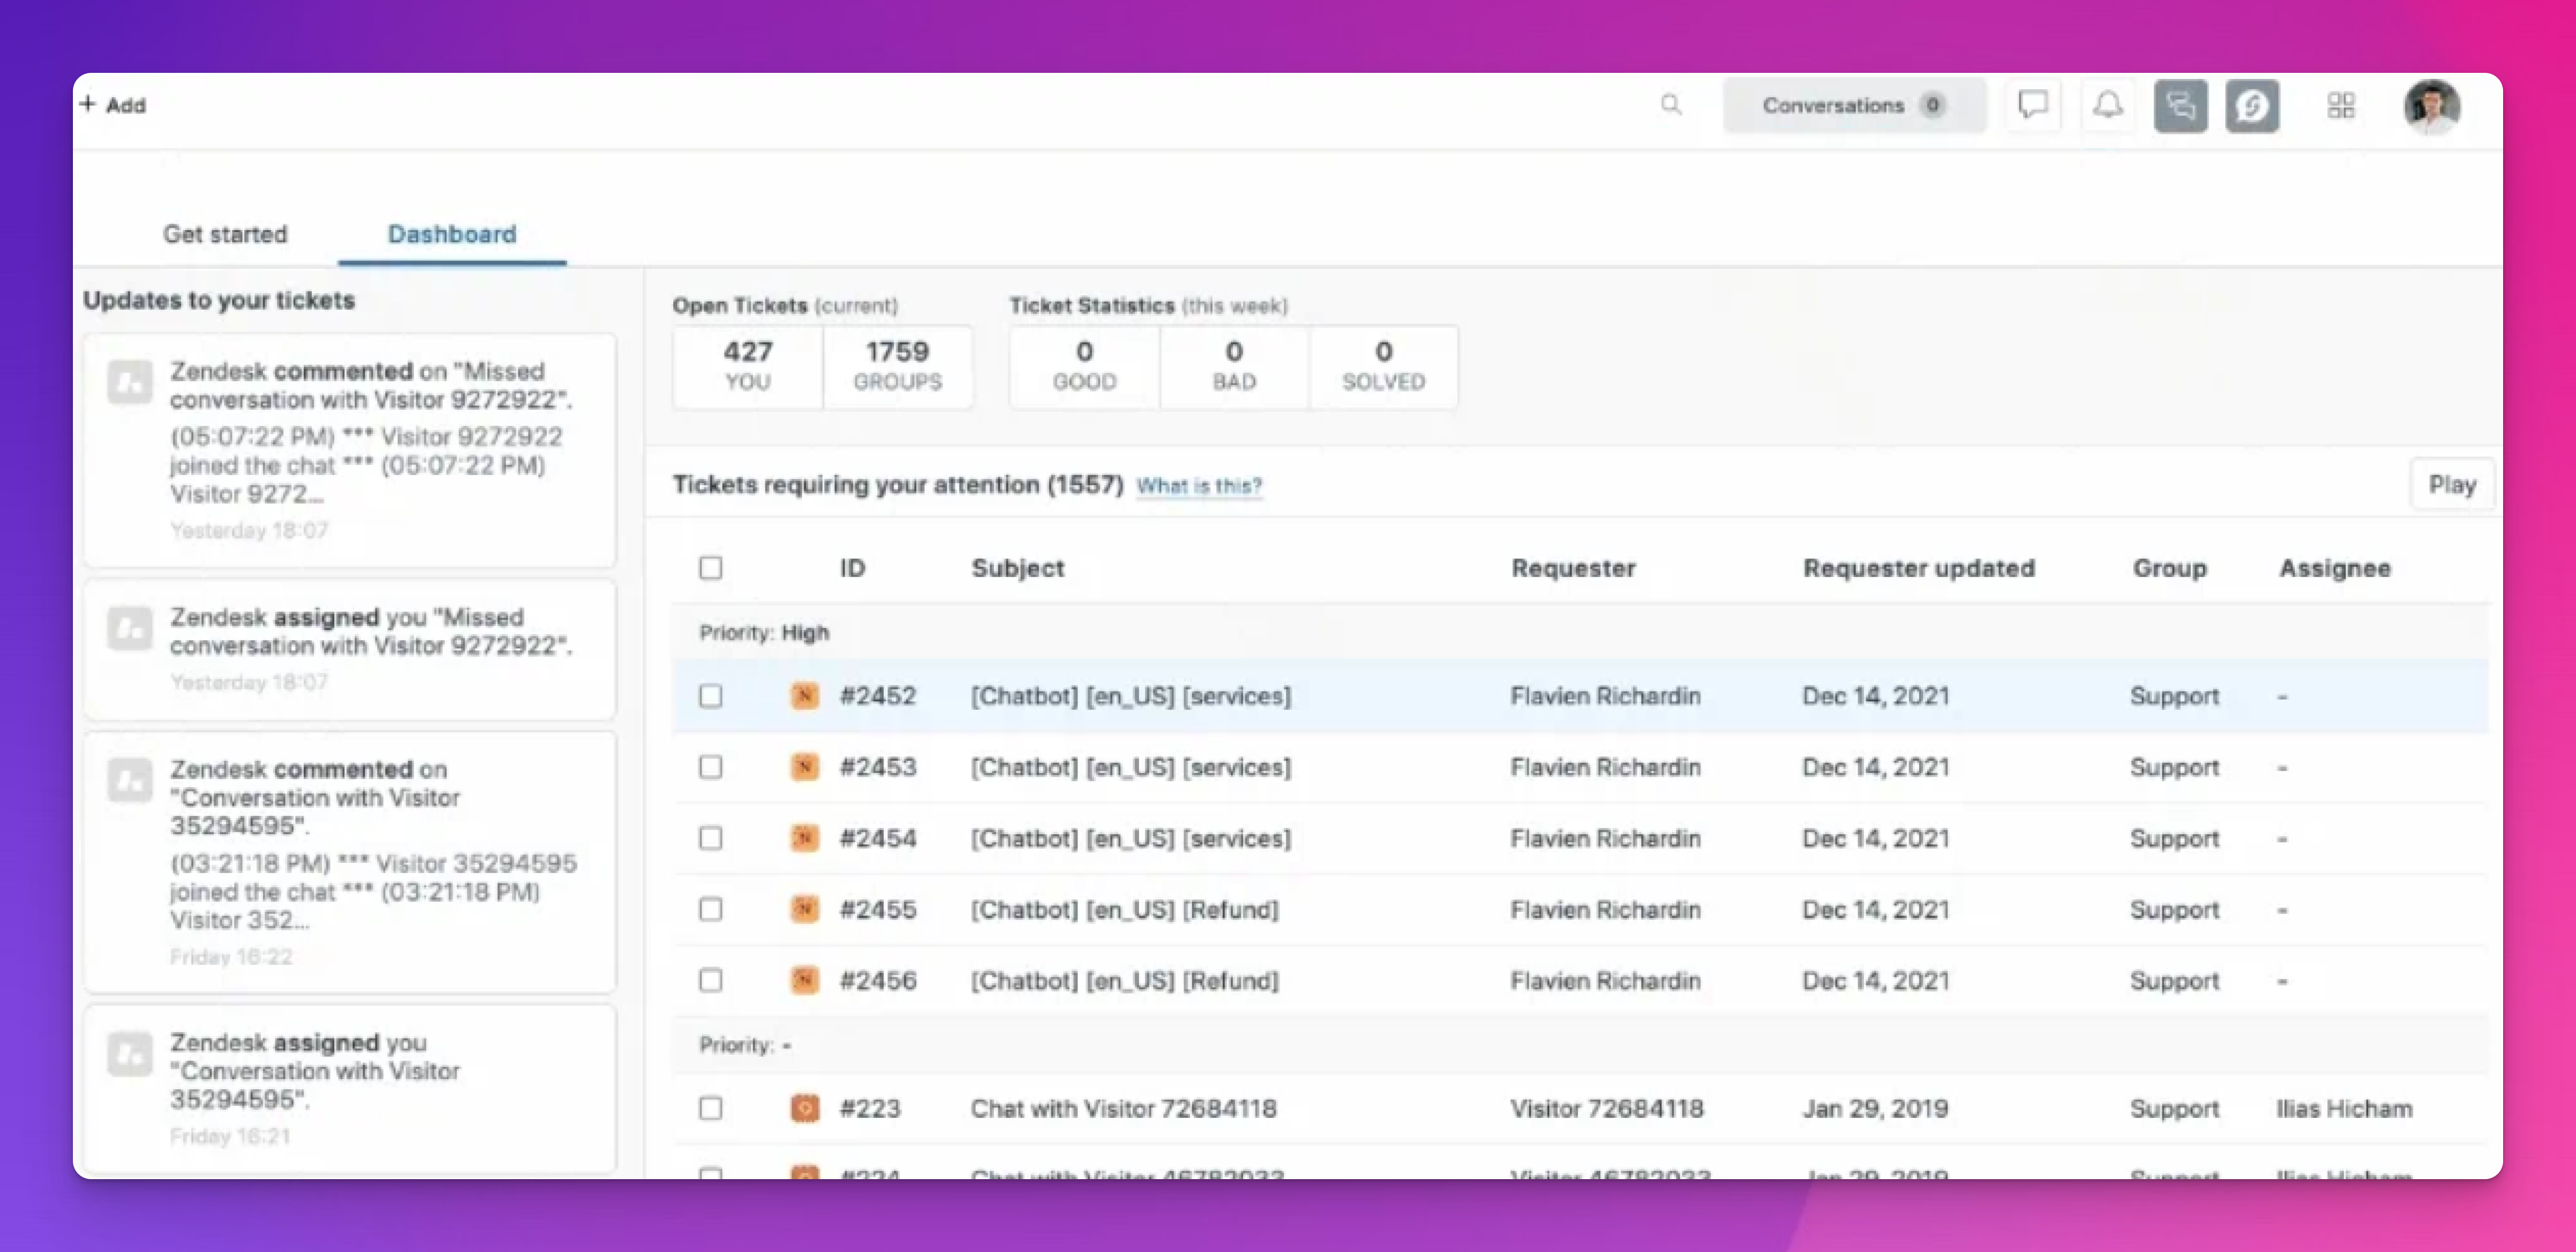Select the checkbox for ticket #223
The height and width of the screenshot is (1252, 2576).
tap(711, 1108)
